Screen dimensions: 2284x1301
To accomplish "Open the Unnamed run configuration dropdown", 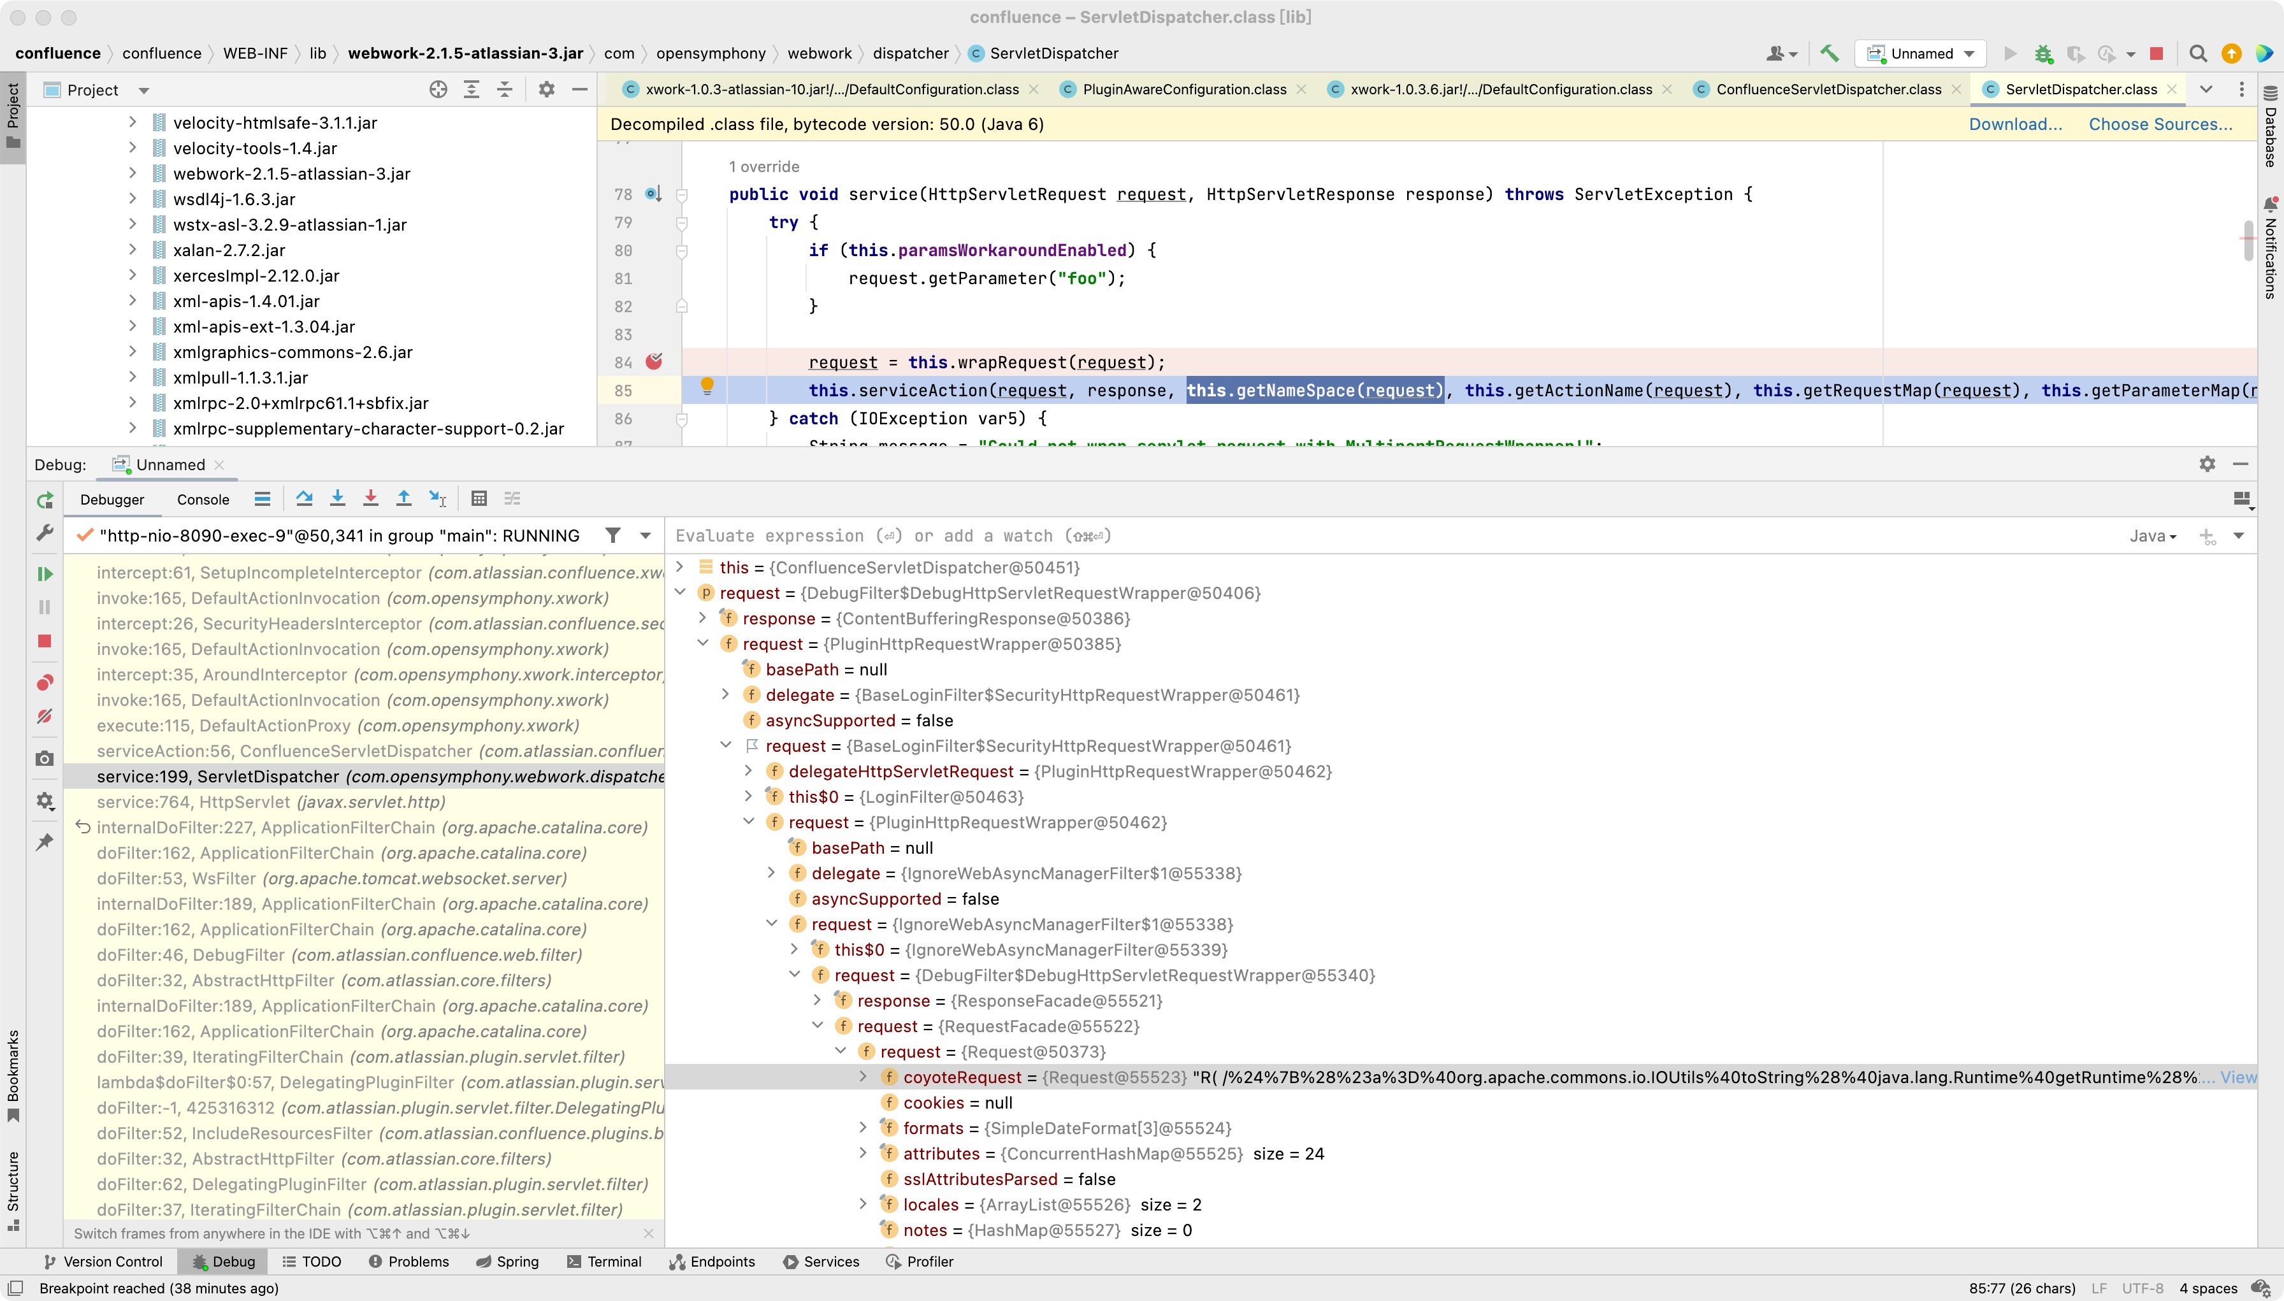I will 1921,54.
